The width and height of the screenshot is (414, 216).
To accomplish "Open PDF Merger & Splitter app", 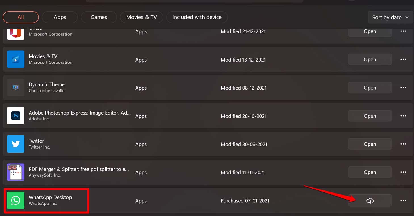I will point(370,172).
